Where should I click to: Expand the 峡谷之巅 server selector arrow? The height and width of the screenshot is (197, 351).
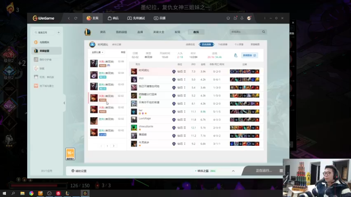click(233, 171)
